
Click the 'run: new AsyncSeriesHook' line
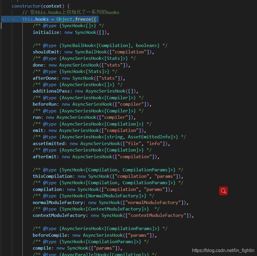(x=84, y=117)
